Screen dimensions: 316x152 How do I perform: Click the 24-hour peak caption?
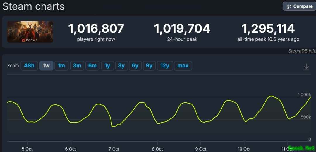[182, 39]
